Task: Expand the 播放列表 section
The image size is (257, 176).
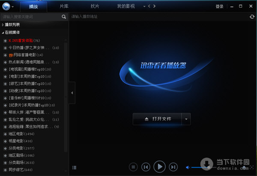Action: pyautogui.click(x=3, y=25)
